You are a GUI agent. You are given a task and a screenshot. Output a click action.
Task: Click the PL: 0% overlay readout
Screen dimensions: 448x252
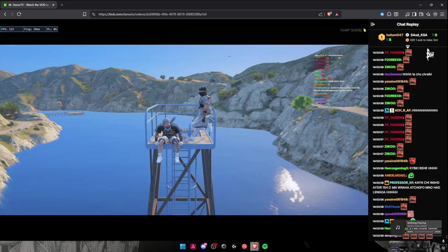(x=52, y=29)
